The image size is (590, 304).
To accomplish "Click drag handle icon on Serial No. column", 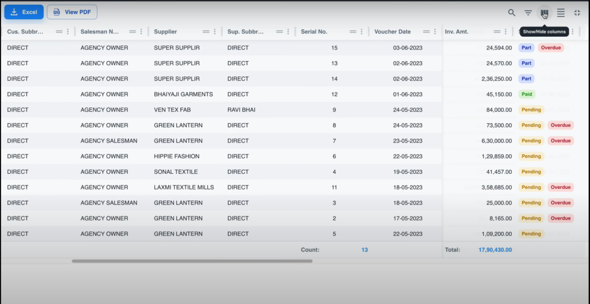I will coord(353,32).
